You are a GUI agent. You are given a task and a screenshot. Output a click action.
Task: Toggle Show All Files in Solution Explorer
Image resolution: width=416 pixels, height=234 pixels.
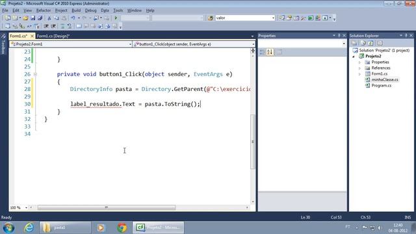[x=363, y=44]
